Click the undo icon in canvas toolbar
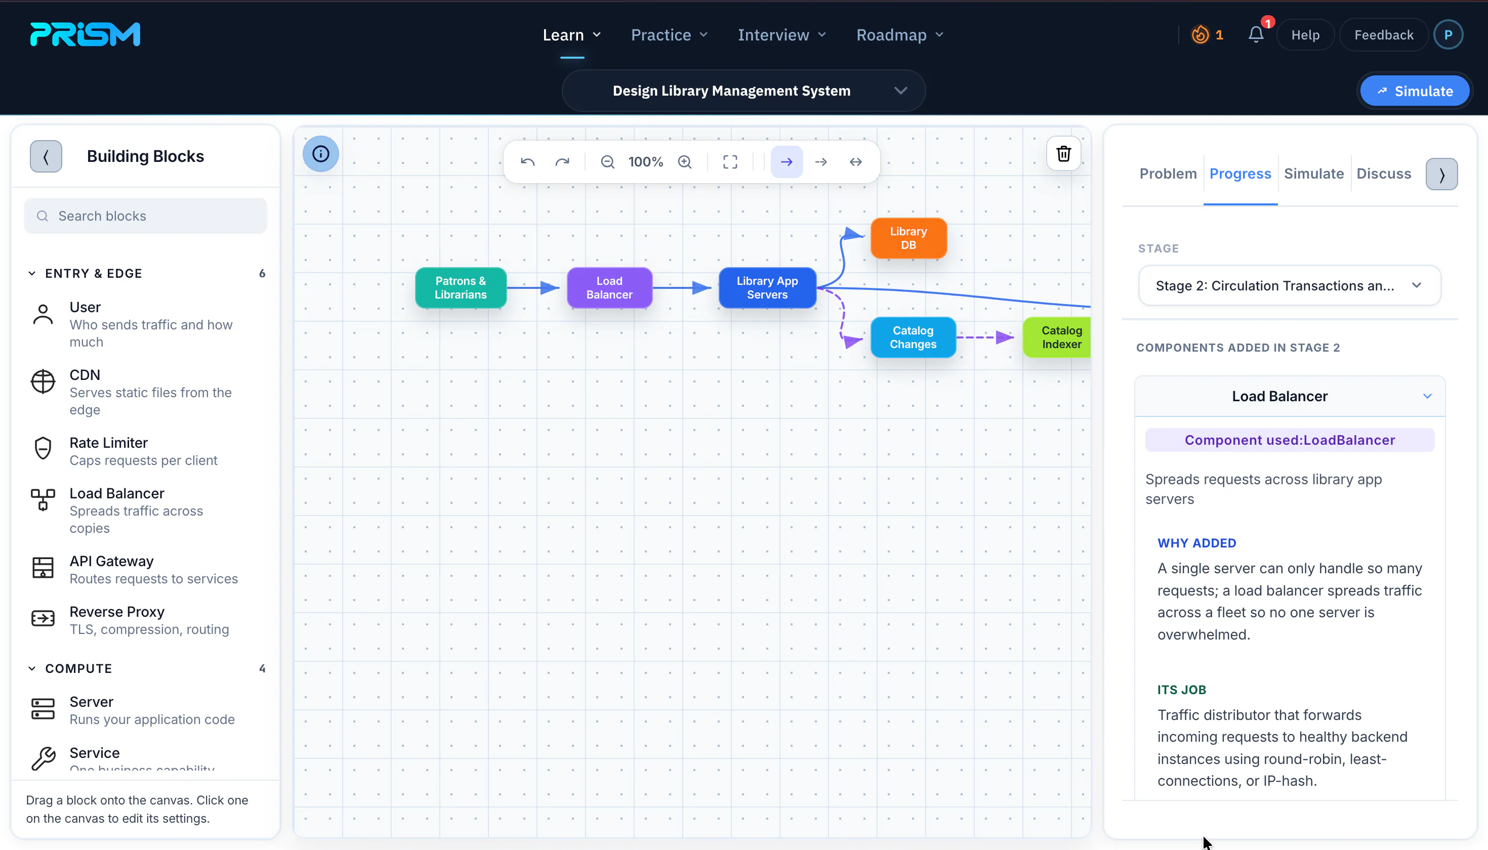The image size is (1488, 850). click(527, 162)
